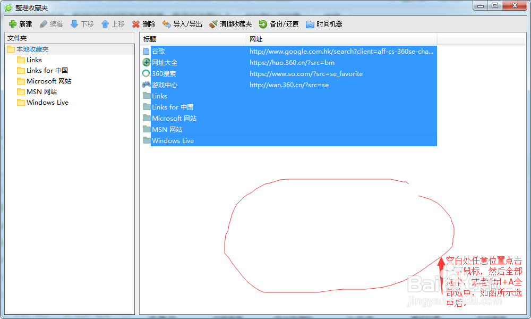Viewport: 531px width, 319px height.
Task: Click the 编辑 pencil icon
Action: coord(44,24)
